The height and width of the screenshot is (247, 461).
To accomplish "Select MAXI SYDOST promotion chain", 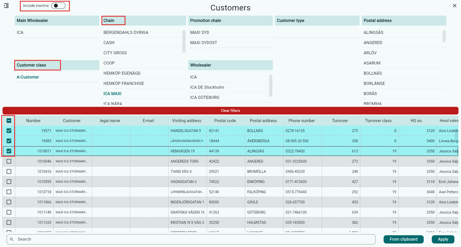I will click(230, 43).
